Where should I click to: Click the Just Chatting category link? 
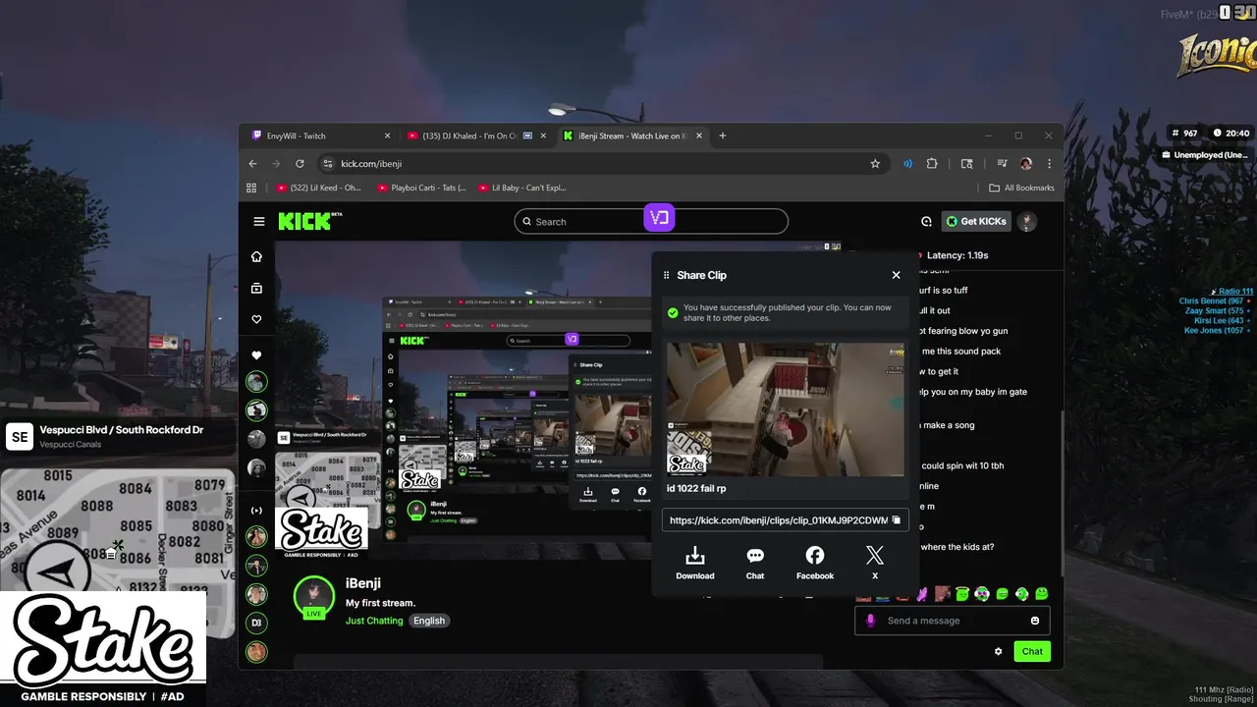click(374, 621)
